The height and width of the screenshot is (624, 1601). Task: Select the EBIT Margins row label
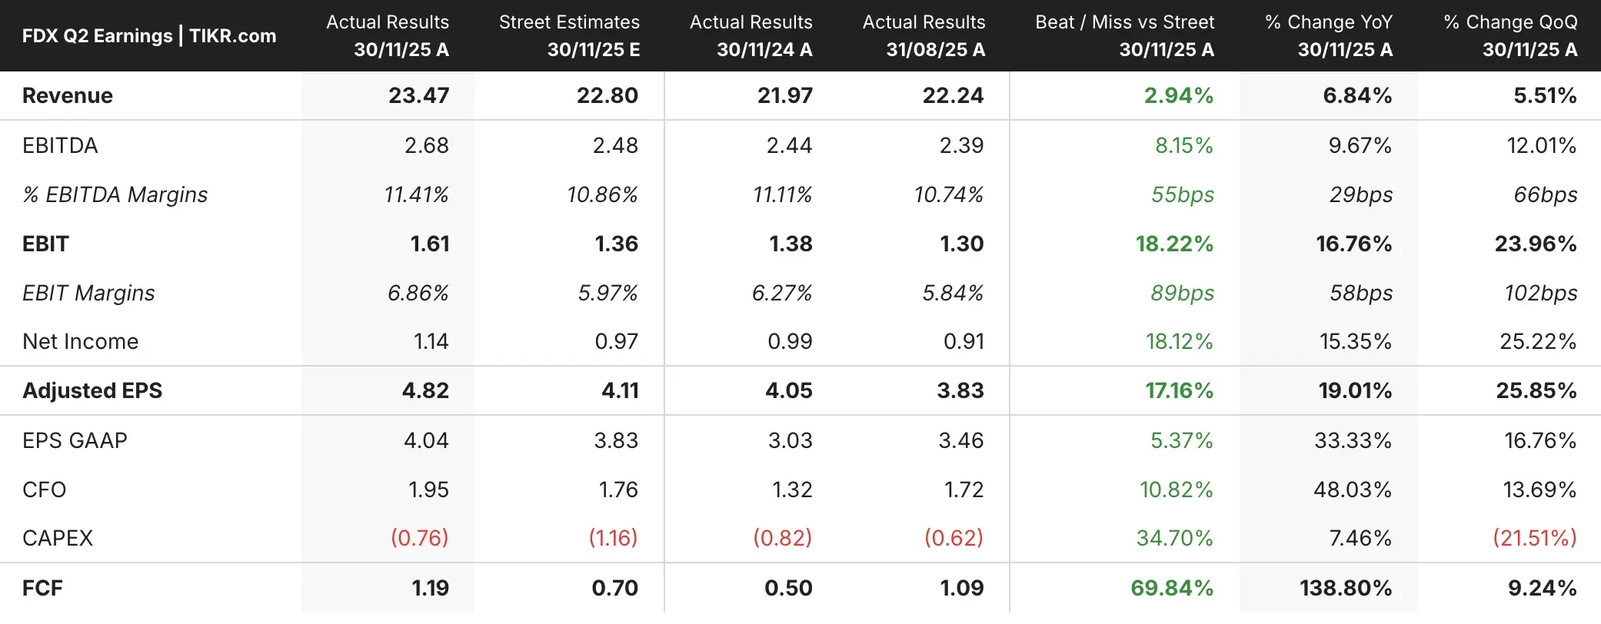[88, 293]
